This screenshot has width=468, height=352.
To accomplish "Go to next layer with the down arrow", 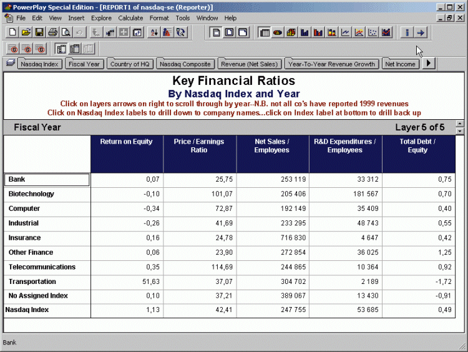I will (x=460, y=131).
